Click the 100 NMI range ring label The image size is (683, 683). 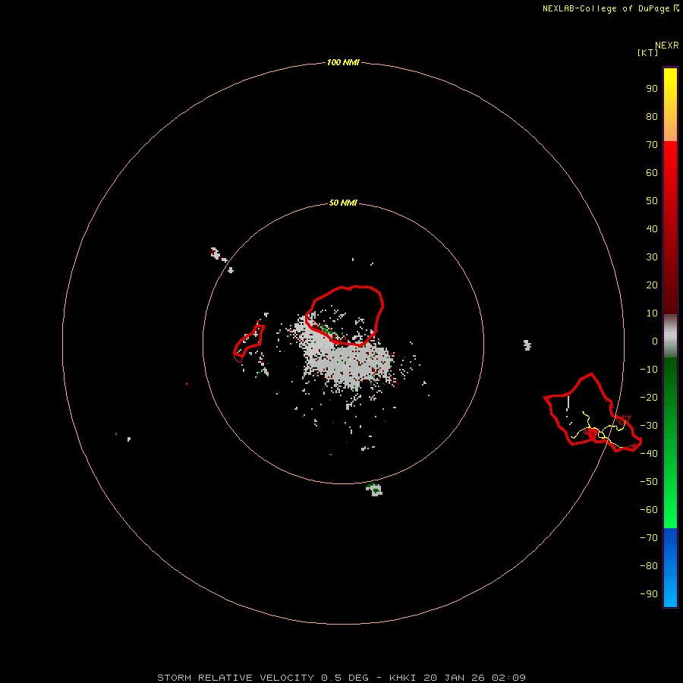coord(343,63)
